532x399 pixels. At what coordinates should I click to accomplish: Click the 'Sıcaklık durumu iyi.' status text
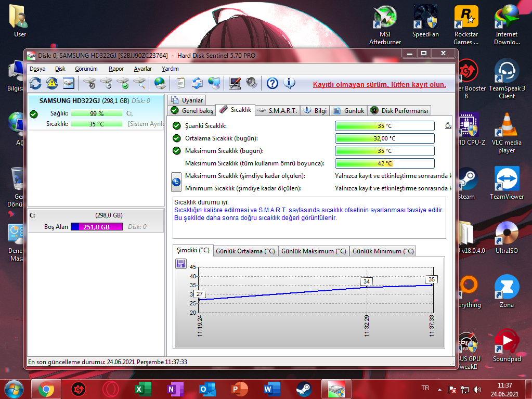201,202
